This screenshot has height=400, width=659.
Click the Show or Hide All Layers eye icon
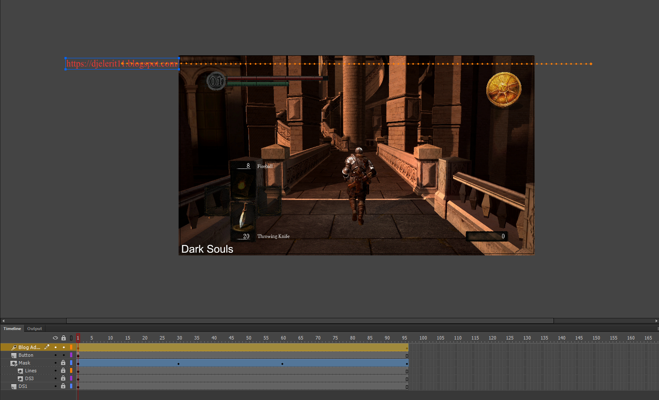click(x=55, y=338)
